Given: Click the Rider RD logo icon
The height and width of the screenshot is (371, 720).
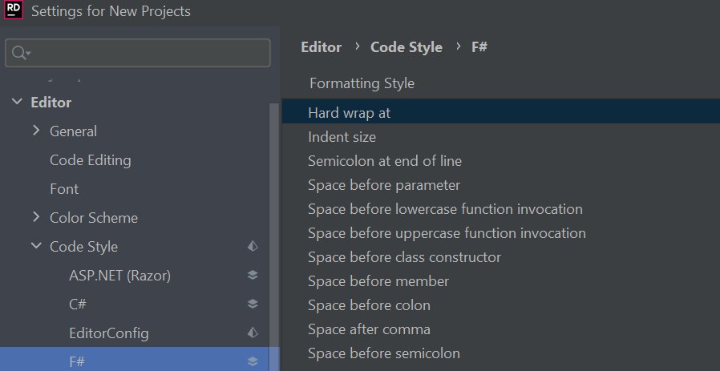Looking at the screenshot, I should [x=14, y=10].
